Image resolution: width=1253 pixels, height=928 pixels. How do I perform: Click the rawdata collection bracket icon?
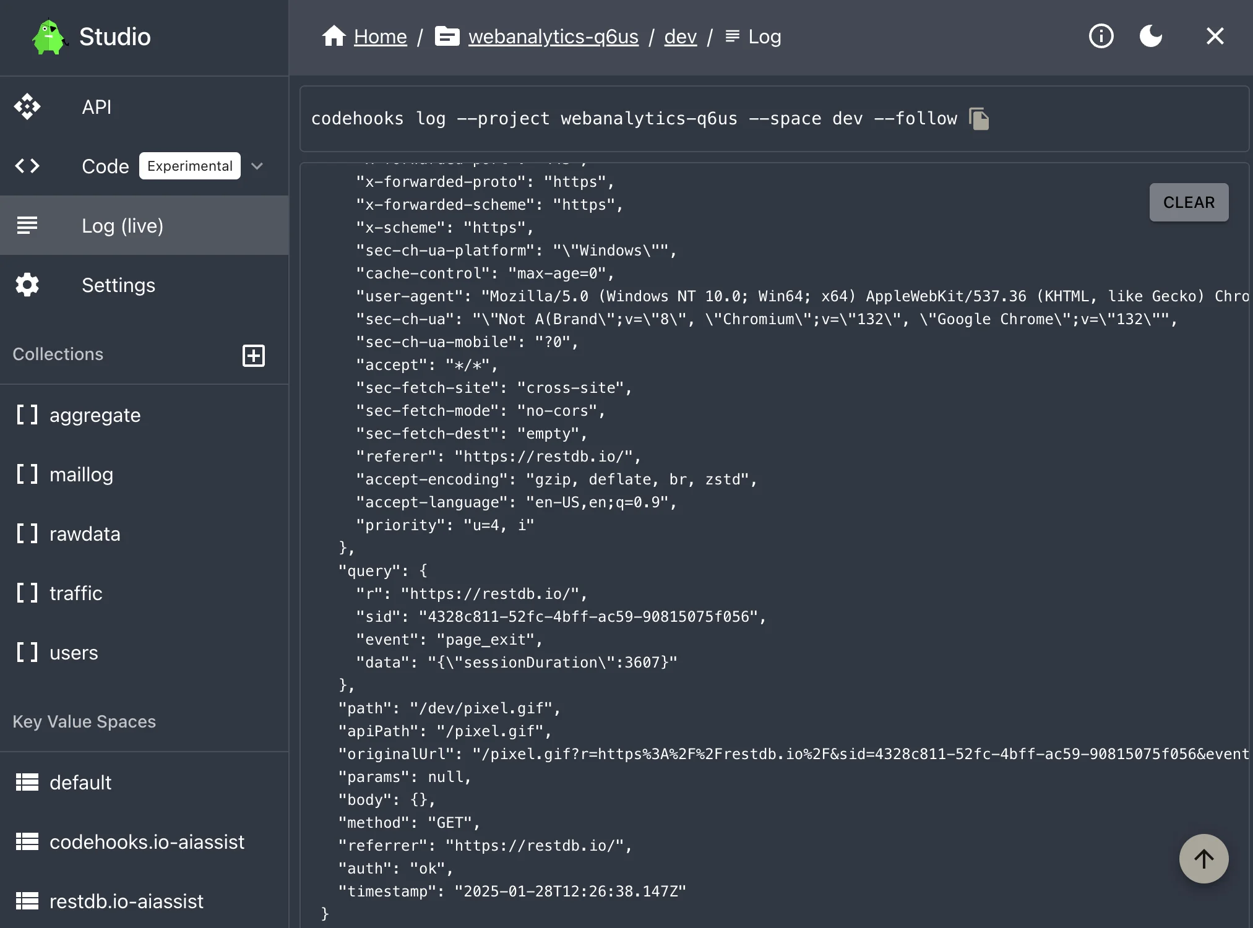tap(27, 533)
